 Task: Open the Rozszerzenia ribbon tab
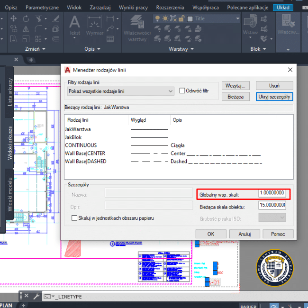[x=170, y=8]
